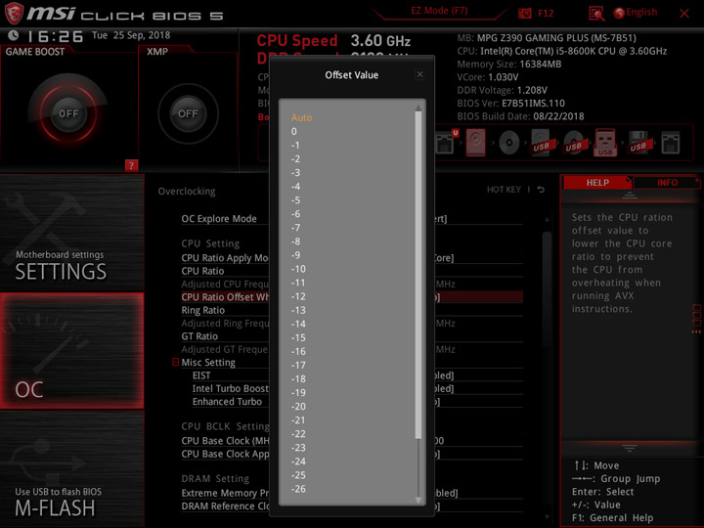
Task: Click the red question mark help icon
Action: (x=131, y=165)
